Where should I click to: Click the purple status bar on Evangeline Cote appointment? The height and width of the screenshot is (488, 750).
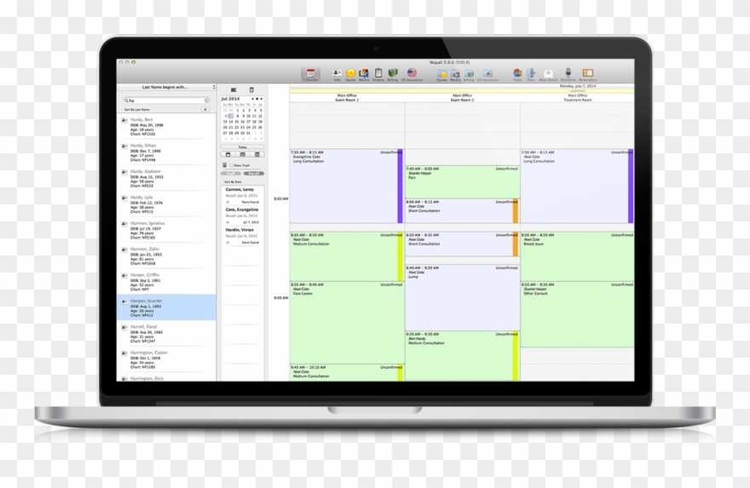pos(400,187)
